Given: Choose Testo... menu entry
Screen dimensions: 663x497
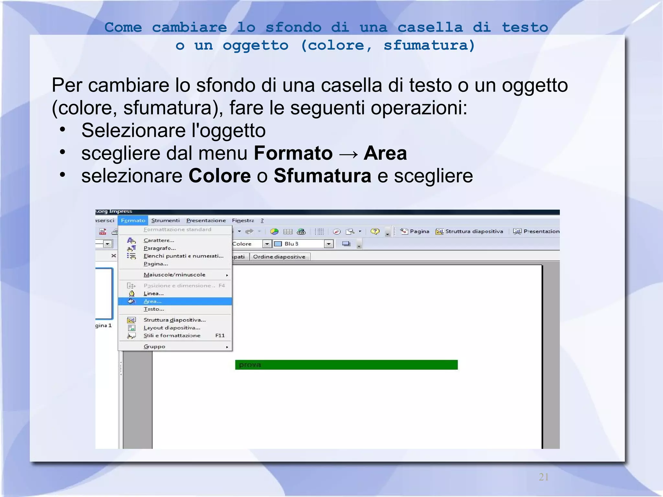Looking at the screenshot, I should click(x=175, y=309).
